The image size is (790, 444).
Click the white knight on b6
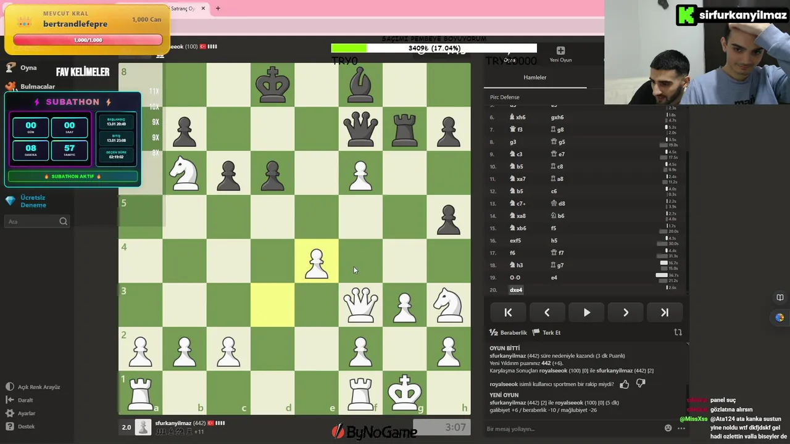coord(185,173)
